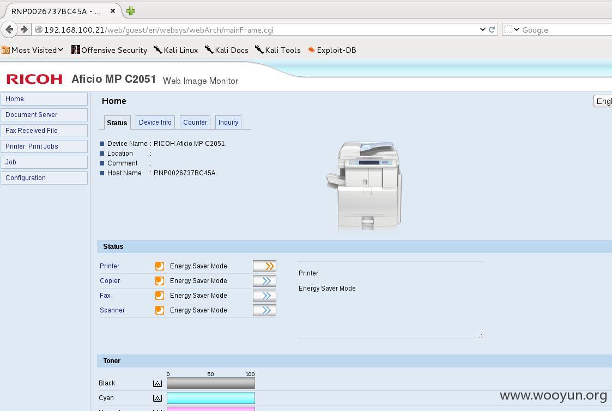612x411 pixels.
Task: Click the RICOH logo
Action: click(34, 79)
